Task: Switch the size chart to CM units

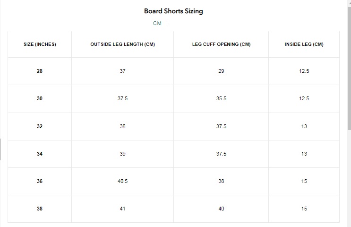Action: [157, 23]
